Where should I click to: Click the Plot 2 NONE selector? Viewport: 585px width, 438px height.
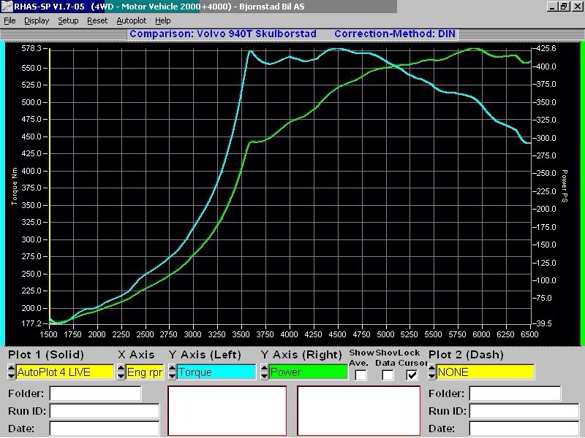(486, 372)
